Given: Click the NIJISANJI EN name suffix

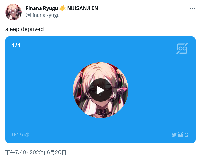Looking at the screenshot, I should coord(83,8).
